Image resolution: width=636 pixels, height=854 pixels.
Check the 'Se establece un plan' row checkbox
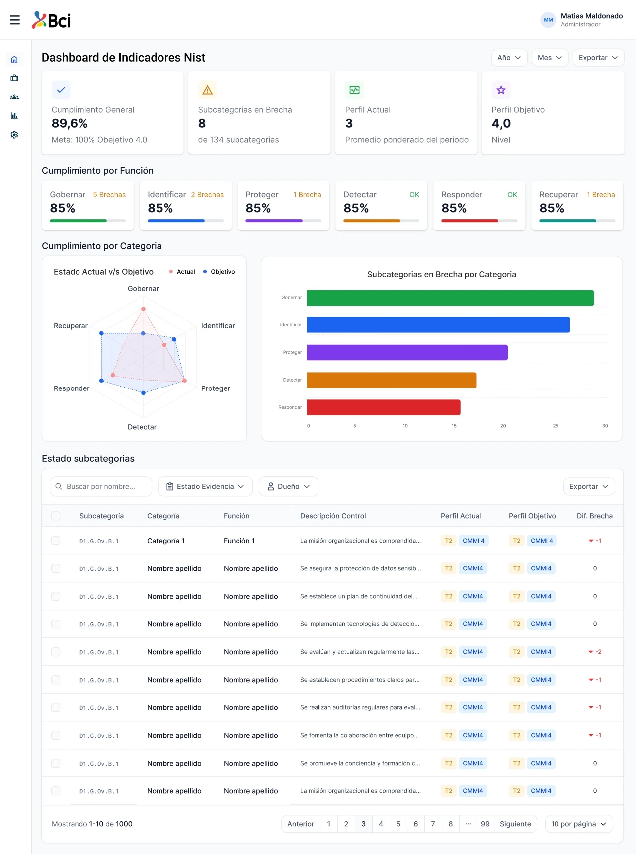pyautogui.click(x=56, y=596)
